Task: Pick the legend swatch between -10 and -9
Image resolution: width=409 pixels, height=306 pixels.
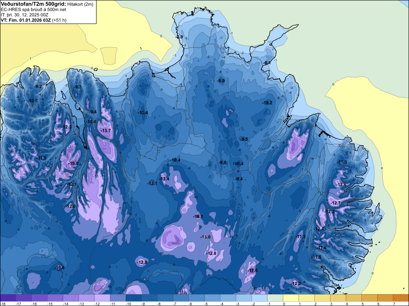Action: tap(134, 298)
